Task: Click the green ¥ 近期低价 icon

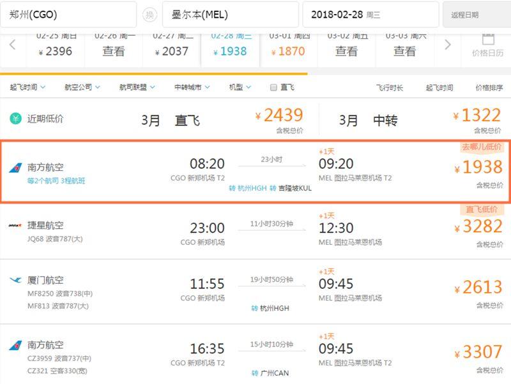Action: 16,119
